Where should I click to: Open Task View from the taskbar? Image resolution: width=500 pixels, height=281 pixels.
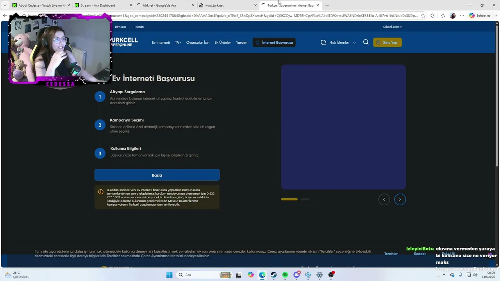coord(239,275)
